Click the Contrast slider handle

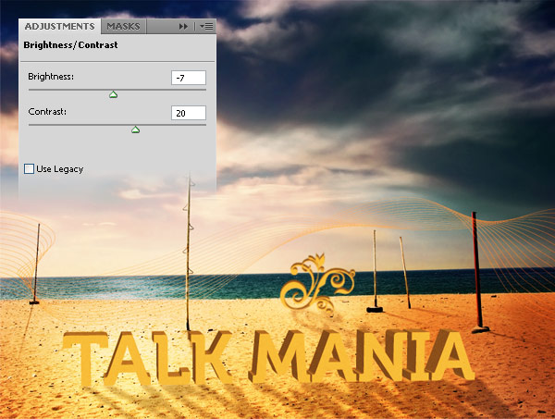[x=136, y=129]
